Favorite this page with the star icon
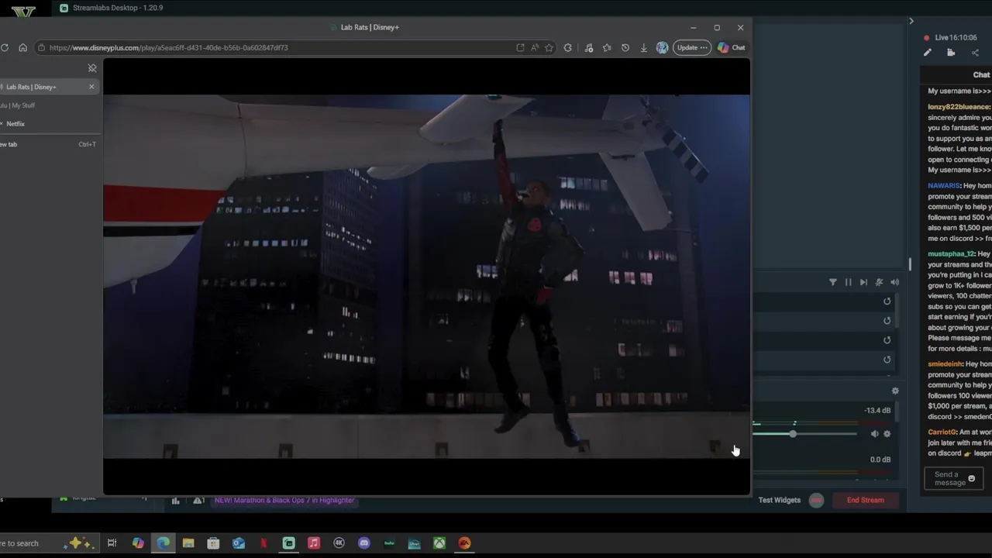This screenshot has height=558, width=992. (x=549, y=47)
